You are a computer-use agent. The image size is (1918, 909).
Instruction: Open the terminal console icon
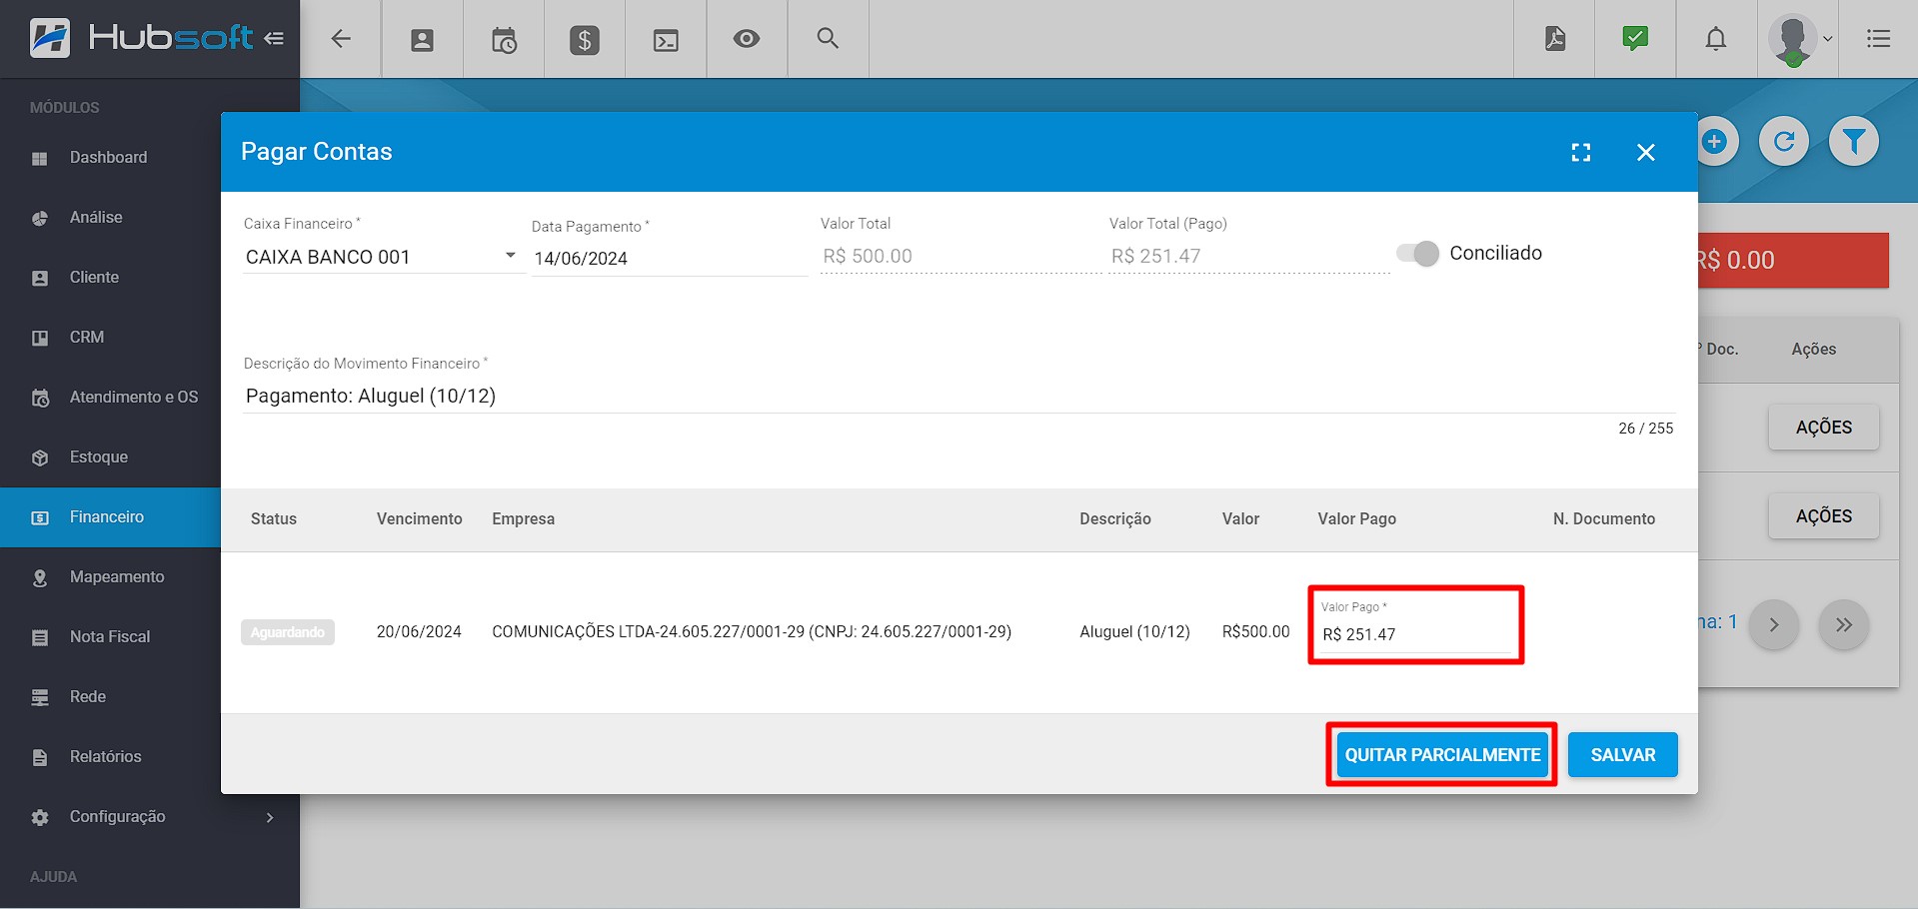(x=666, y=40)
